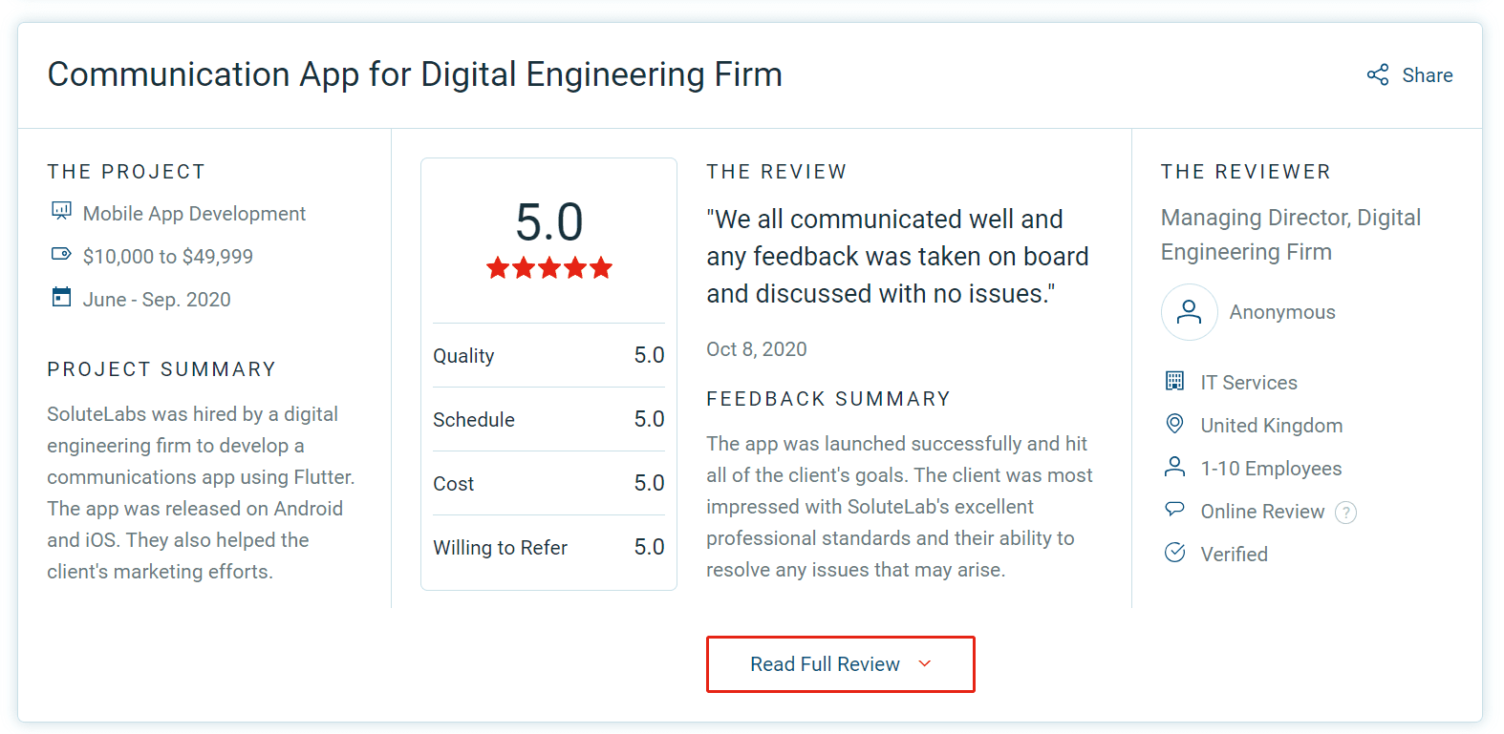Click the review title heading
The height and width of the screenshot is (734, 1504).
(415, 74)
